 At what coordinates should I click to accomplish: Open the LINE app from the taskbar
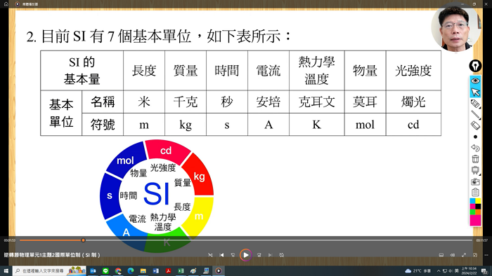[x=105, y=270]
